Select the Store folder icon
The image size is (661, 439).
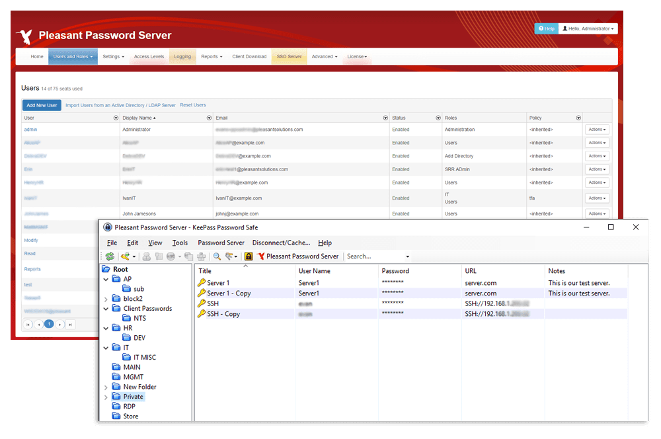116,416
